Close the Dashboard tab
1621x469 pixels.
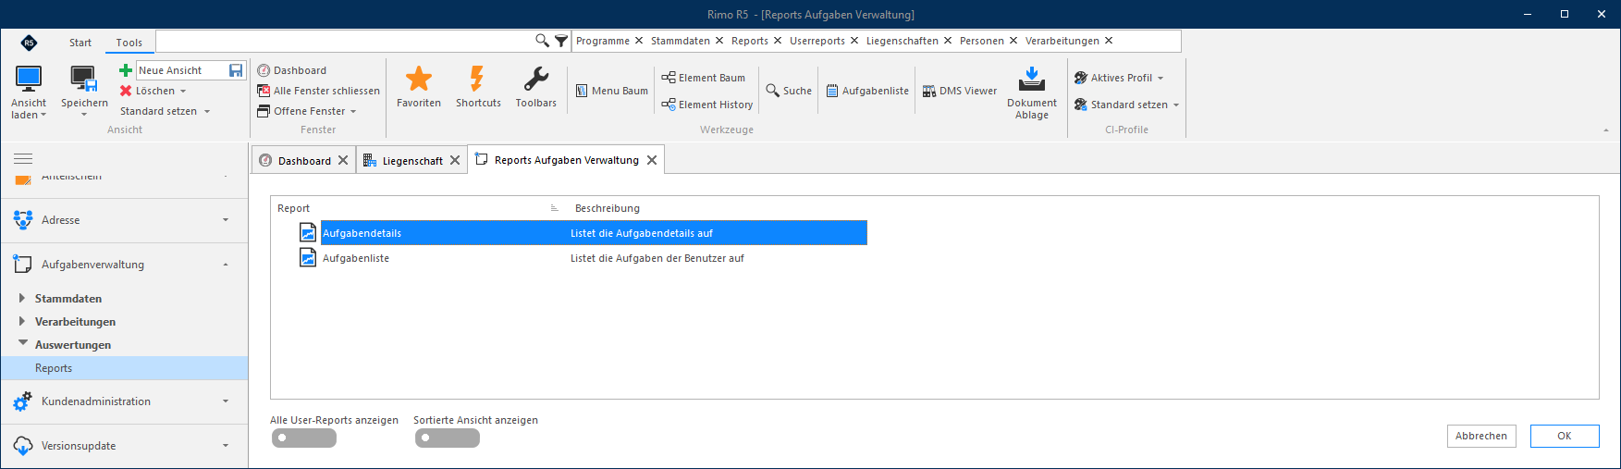(x=343, y=160)
